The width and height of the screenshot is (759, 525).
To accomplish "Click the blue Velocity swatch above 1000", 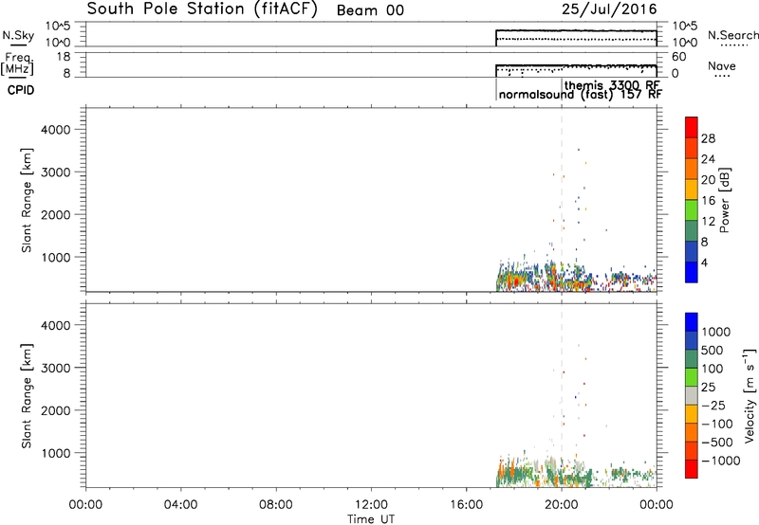I will [x=692, y=322].
